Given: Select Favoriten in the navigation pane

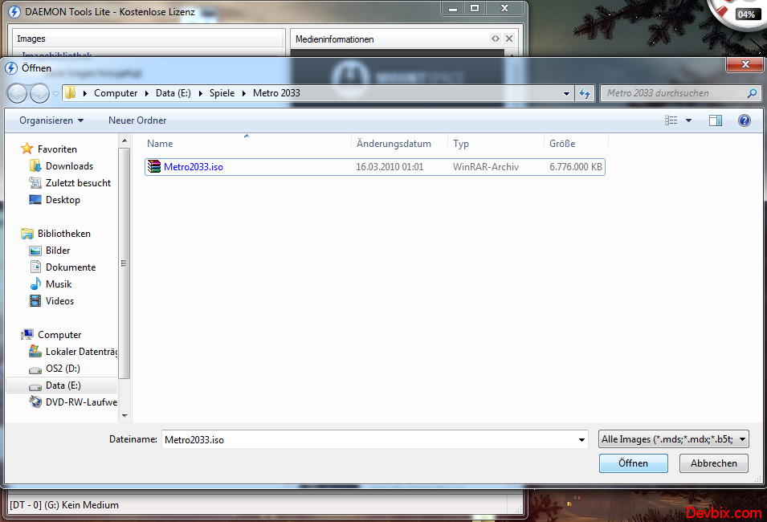Looking at the screenshot, I should tap(57, 149).
